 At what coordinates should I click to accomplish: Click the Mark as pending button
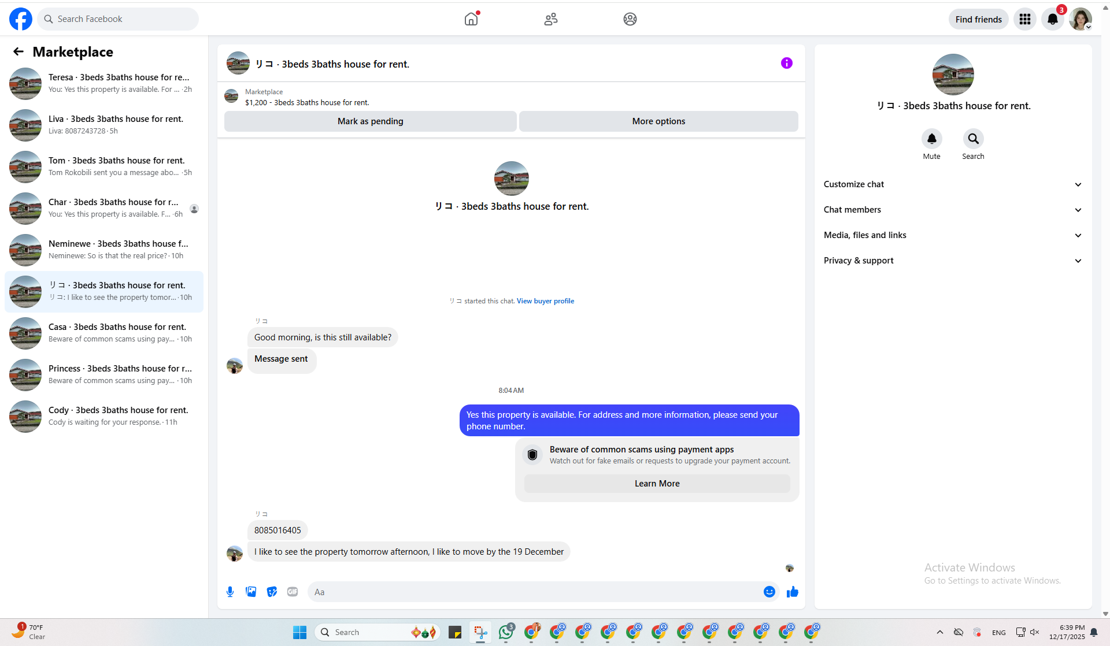point(370,121)
